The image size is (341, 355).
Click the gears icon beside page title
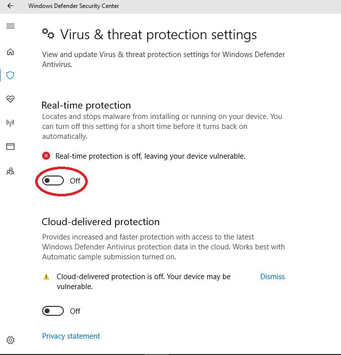click(x=48, y=34)
